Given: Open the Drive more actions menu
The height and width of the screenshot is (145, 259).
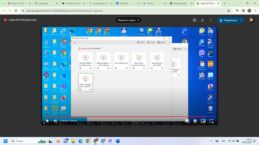Looking at the screenshot, I should click(x=210, y=20).
